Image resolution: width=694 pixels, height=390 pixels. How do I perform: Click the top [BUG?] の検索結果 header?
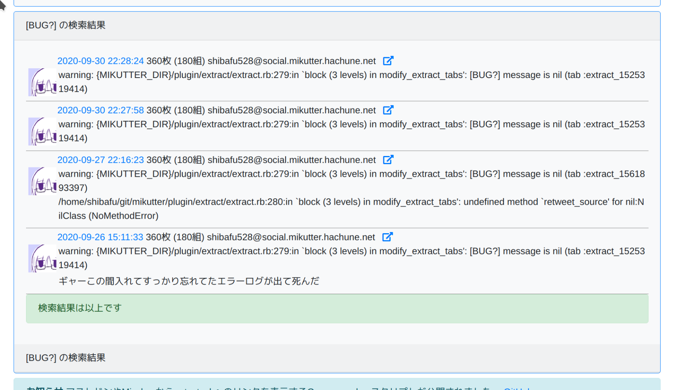click(66, 25)
